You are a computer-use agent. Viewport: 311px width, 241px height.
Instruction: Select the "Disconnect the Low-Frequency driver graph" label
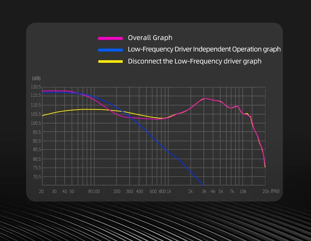tap(194, 61)
